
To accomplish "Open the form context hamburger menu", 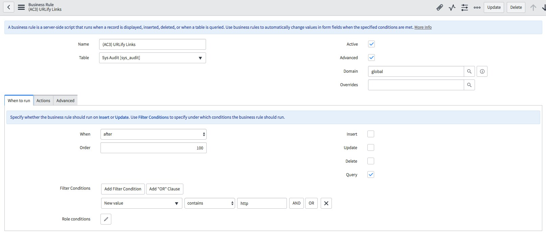I will (21, 7).
